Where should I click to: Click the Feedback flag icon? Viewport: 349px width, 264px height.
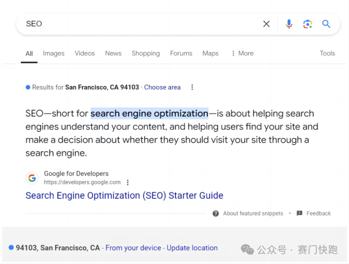(299, 213)
